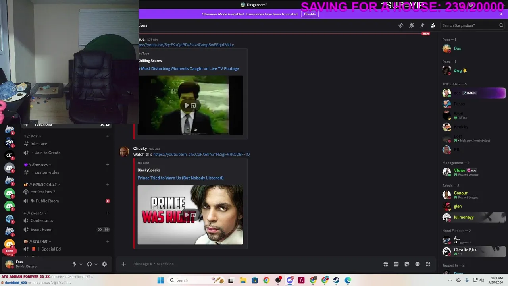508x286 pixels.
Task: Toggle channel notification mute bell icon
Action: point(412,25)
